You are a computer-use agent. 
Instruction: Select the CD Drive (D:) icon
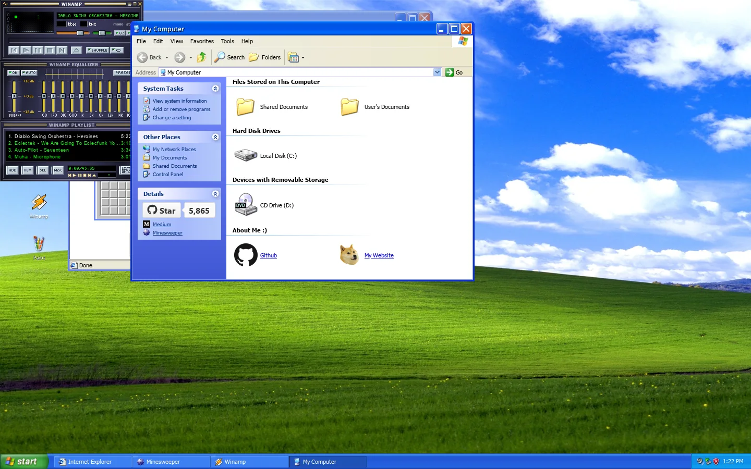click(246, 205)
